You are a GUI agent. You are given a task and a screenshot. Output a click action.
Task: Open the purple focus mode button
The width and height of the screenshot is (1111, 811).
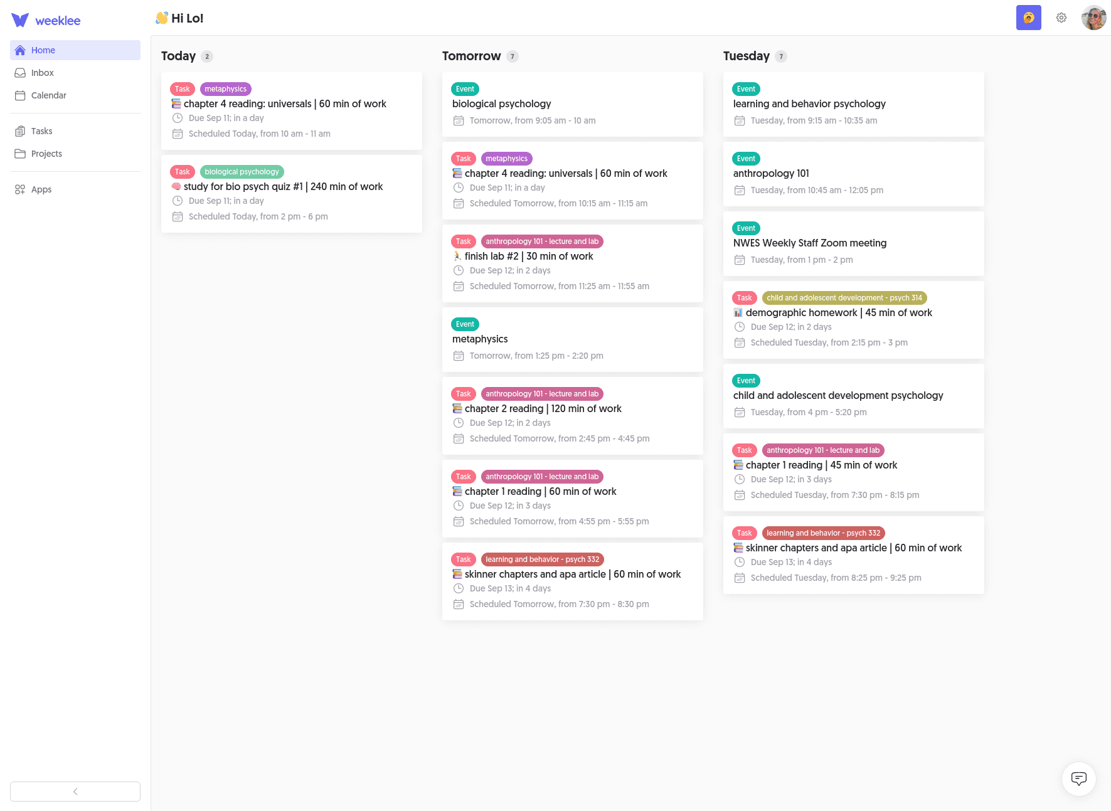1028,18
